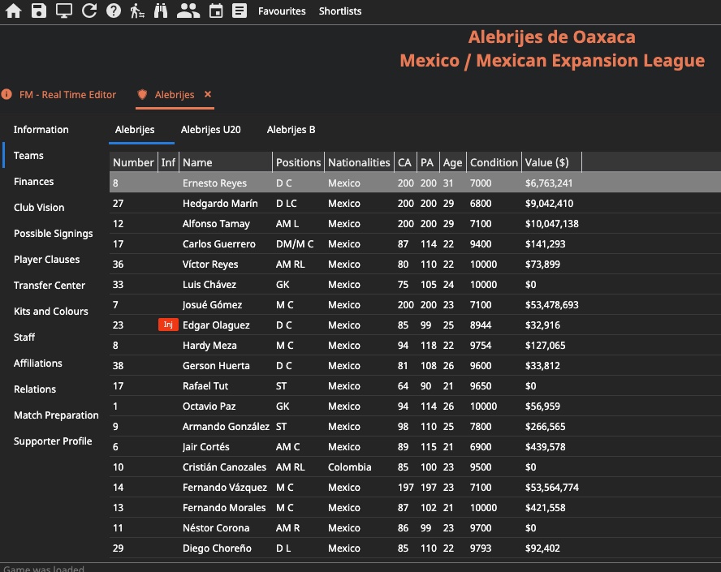721x572 pixels.
Task: Open Staff section
Action: (x=24, y=338)
